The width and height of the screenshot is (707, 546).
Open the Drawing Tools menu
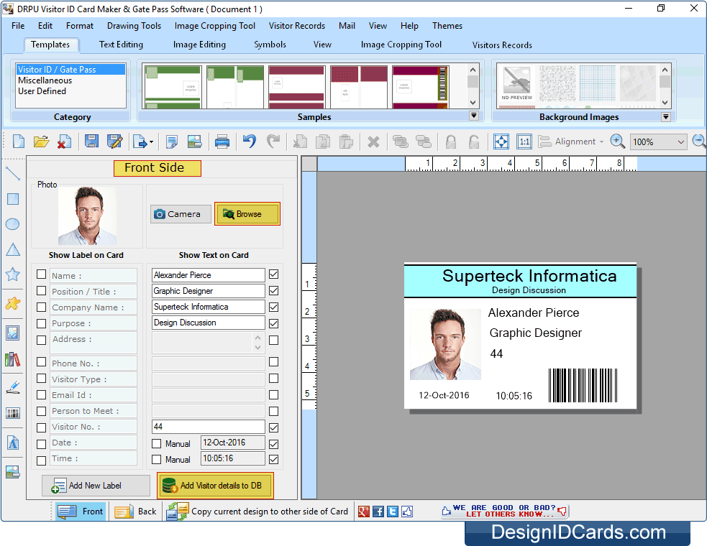[x=134, y=26]
